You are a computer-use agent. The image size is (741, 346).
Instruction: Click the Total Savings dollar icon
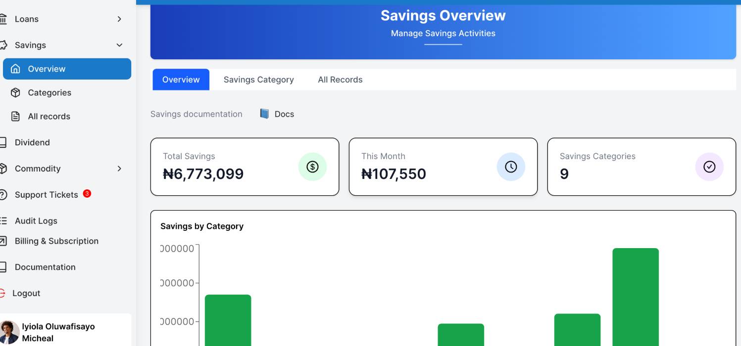(x=312, y=167)
